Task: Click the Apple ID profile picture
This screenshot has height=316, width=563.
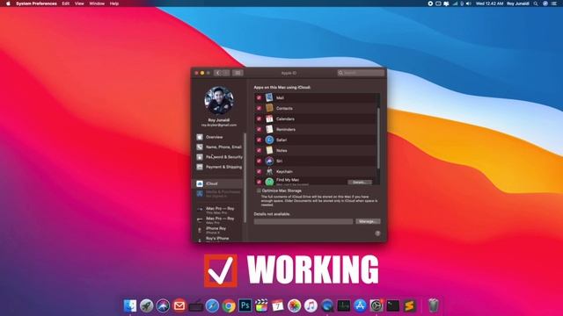Action: pos(219,101)
